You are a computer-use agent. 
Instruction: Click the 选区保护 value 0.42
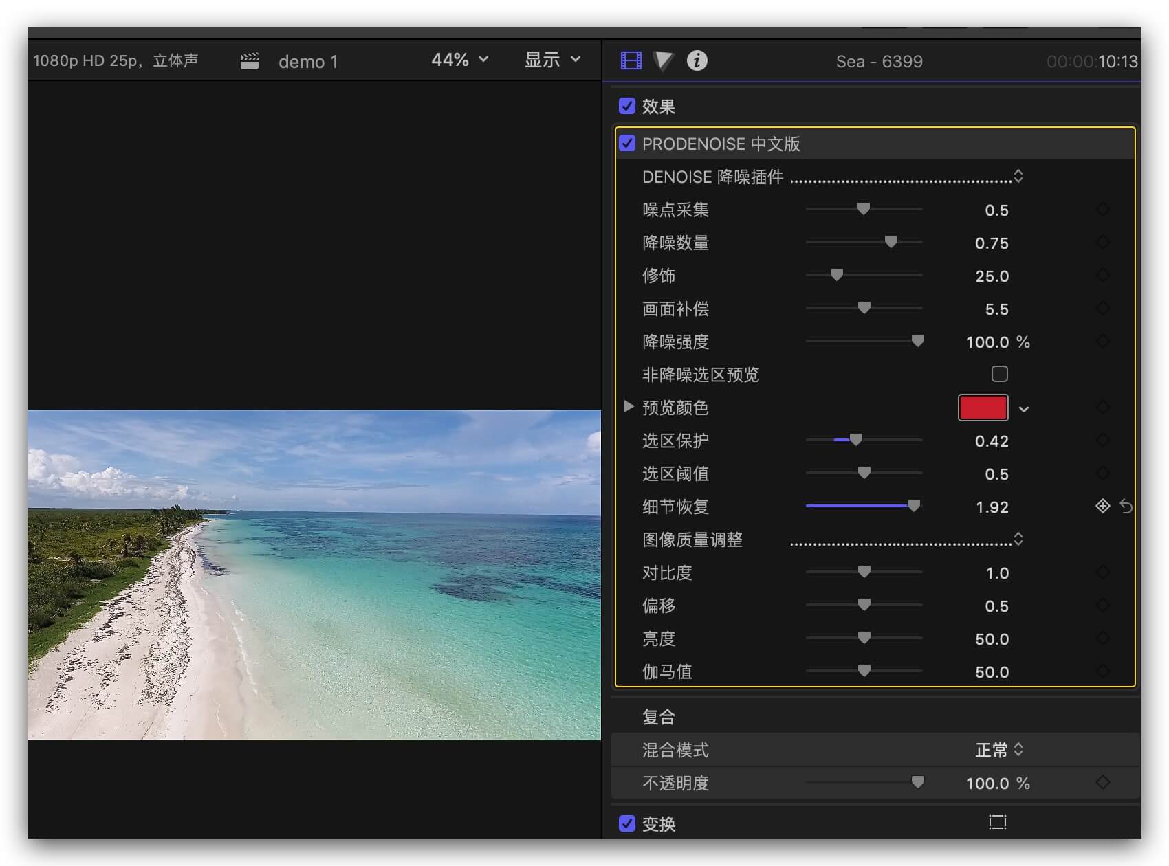(992, 441)
